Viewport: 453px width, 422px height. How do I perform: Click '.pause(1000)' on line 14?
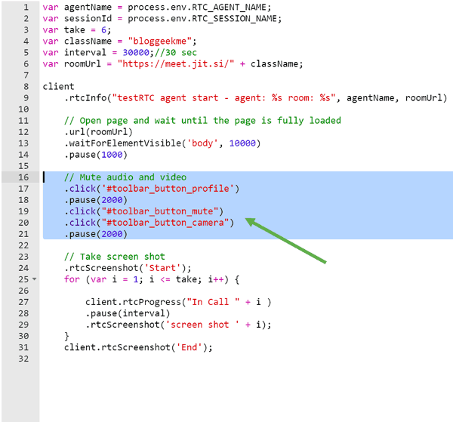pyautogui.click(x=96, y=155)
